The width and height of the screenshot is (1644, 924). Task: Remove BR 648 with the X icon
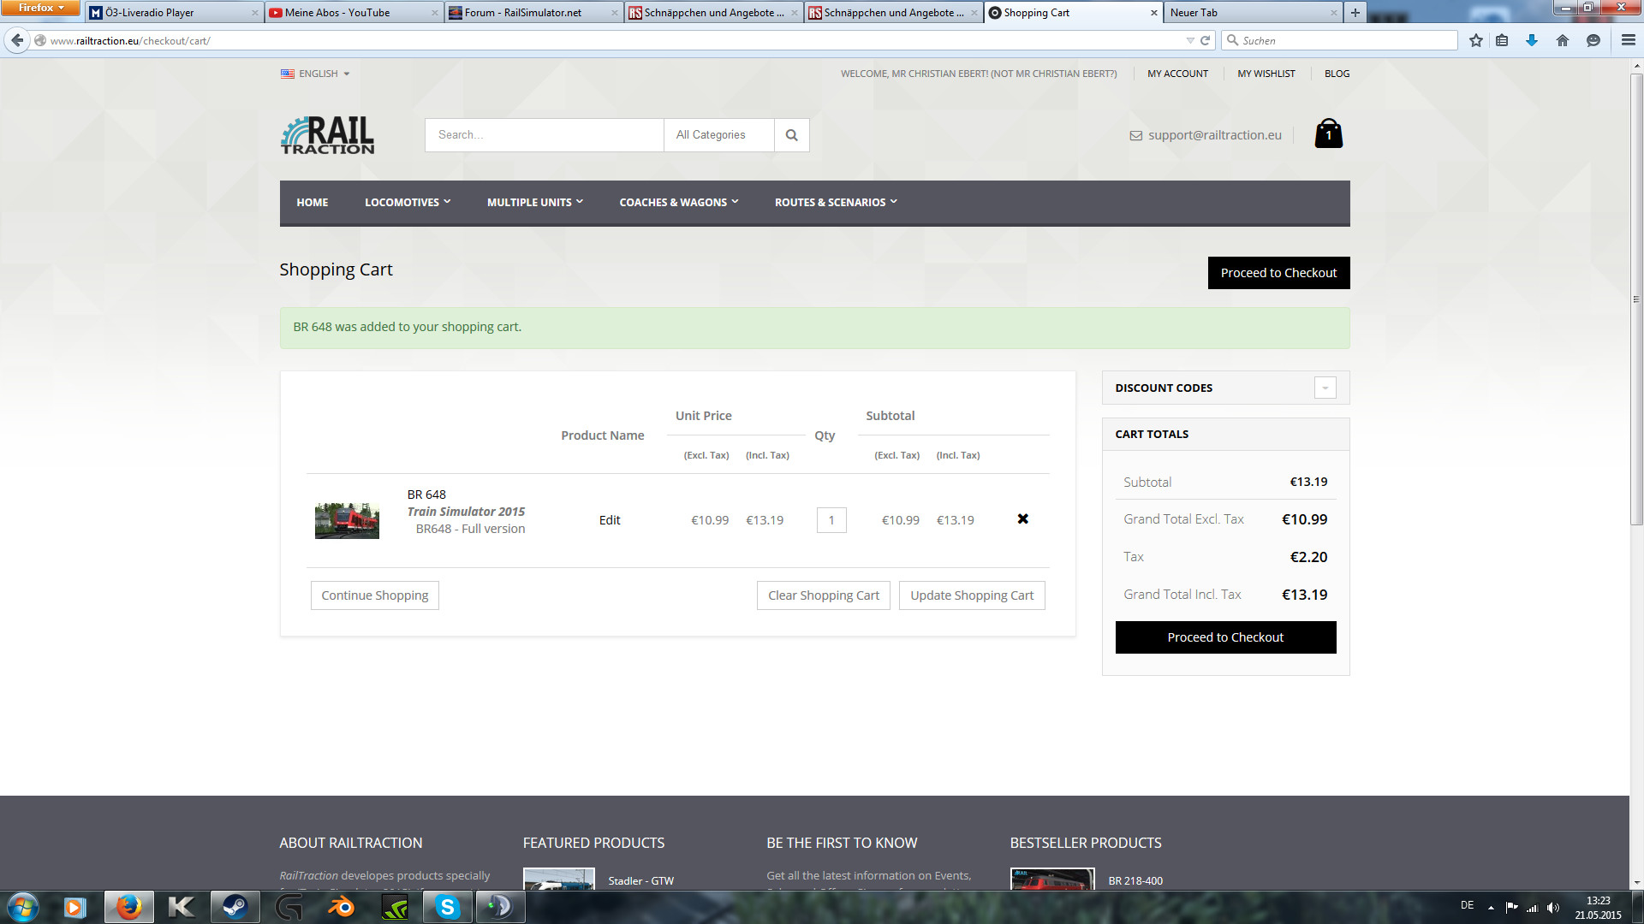click(x=1022, y=519)
